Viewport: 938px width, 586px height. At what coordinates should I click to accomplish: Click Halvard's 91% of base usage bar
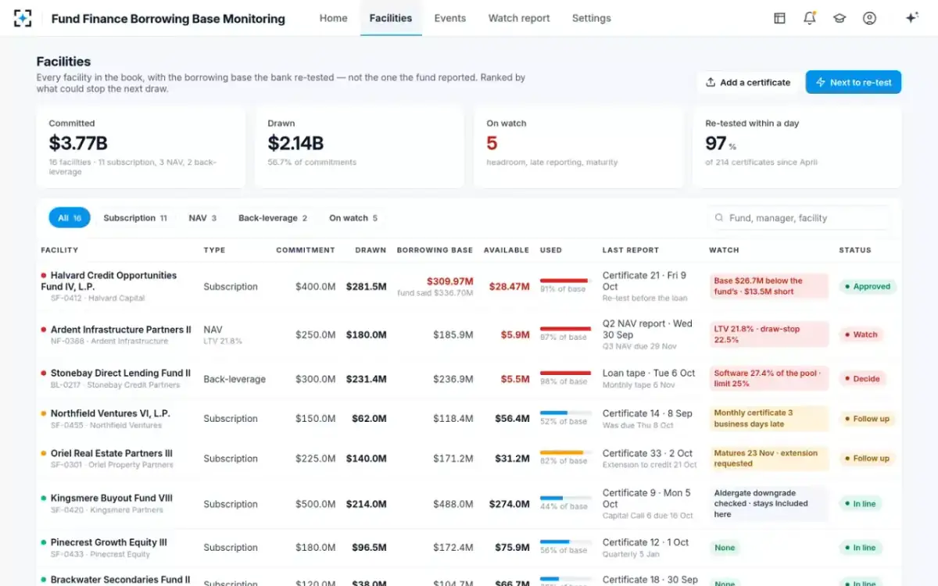click(565, 280)
